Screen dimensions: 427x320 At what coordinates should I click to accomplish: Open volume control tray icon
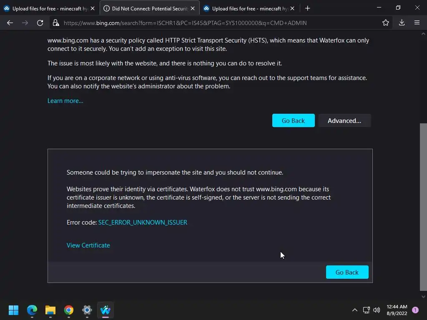tap(377, 310)
